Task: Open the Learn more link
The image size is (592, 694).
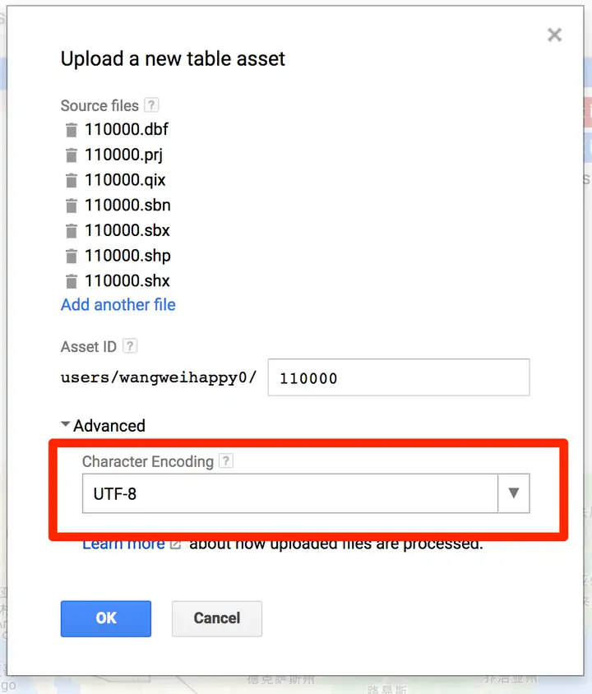Action: (x=124, y=544)
